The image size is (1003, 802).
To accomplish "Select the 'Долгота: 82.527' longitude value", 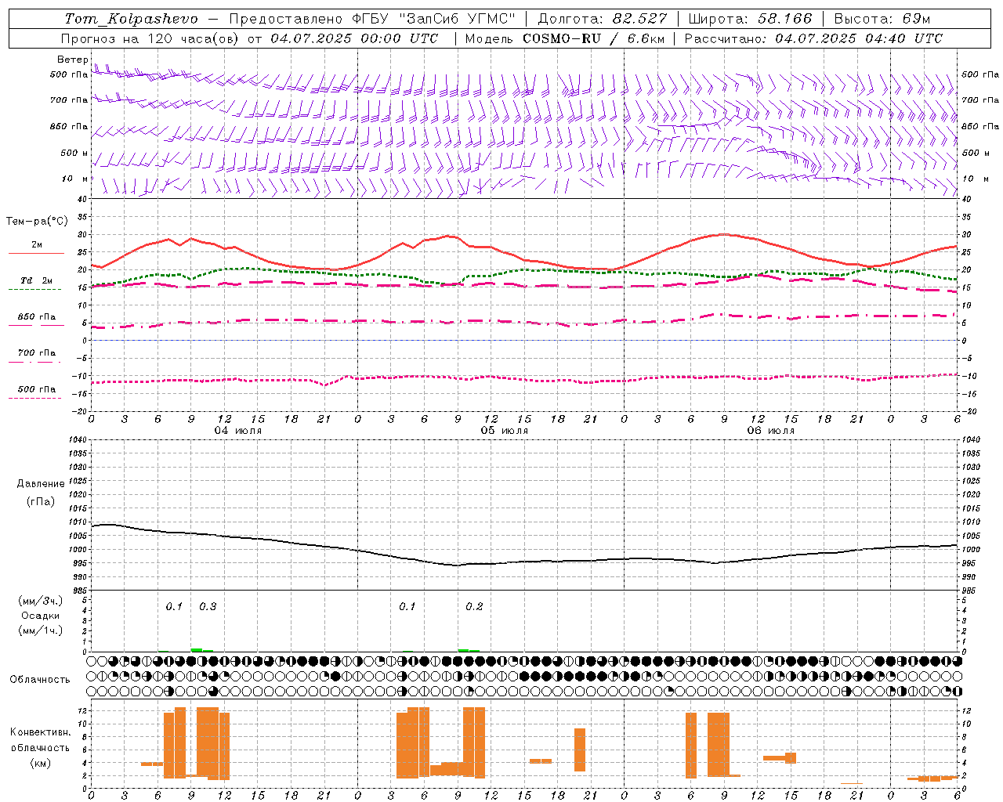I will tap(603, 19).
